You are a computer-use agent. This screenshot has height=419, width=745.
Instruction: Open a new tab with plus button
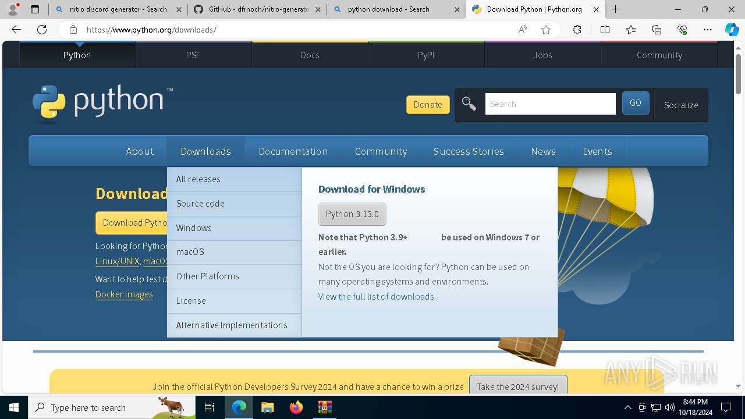616,9
